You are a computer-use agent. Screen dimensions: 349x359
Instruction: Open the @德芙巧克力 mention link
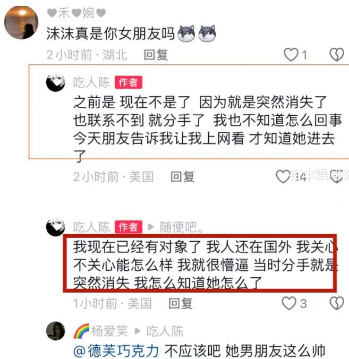(x=116, y=351)
